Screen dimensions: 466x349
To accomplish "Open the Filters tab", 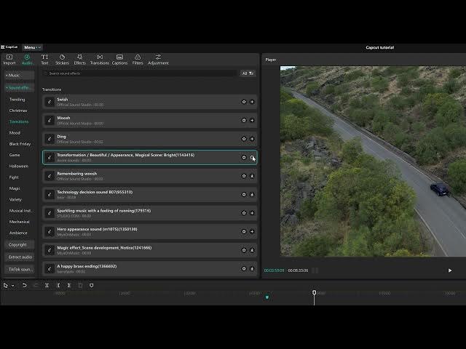I will pos(138,60).
